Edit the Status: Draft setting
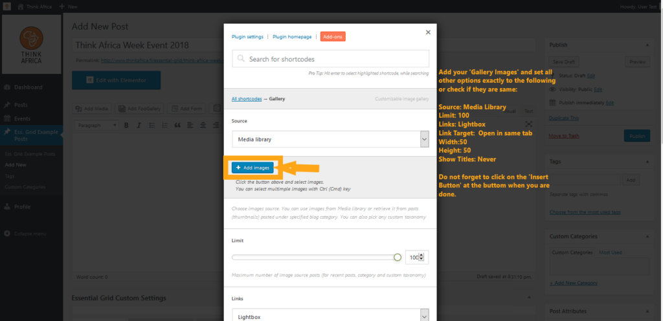Screen dimensions: 663x321 (x=590, y=76)
